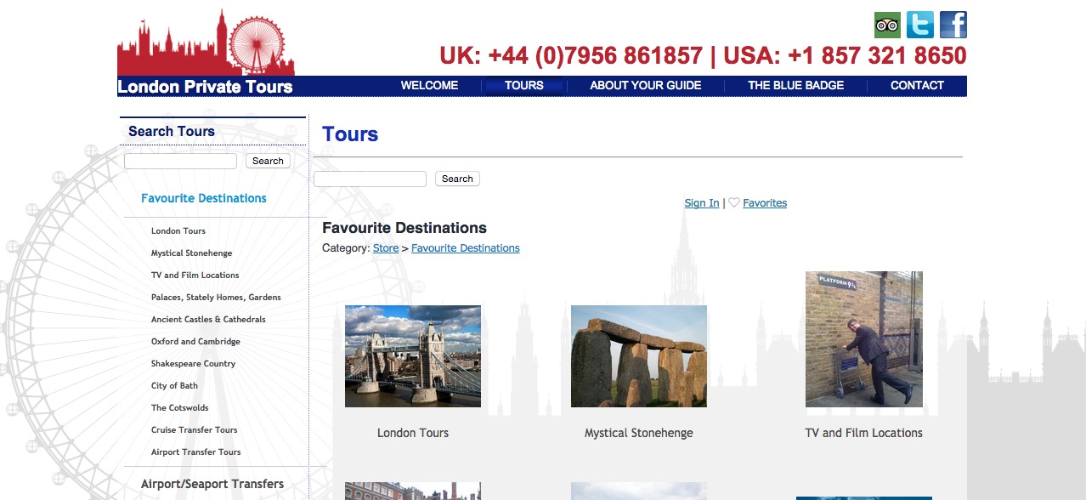Click the Store breadcrumb link

[x=386, y=248]
